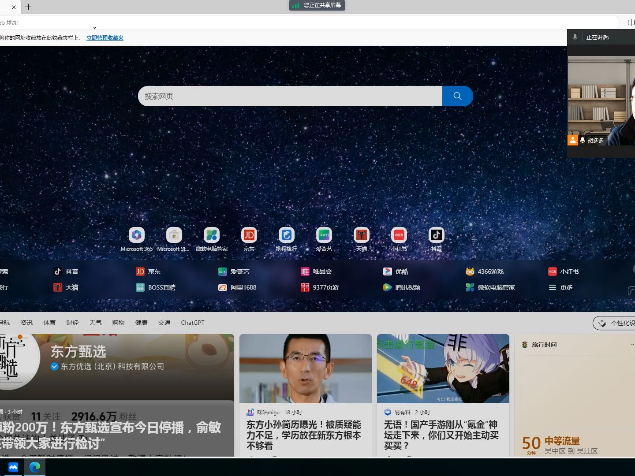This screenshot has height=476, width=635.
Task: Open 9377页游 link in the site list
Action: click(320, 287)
